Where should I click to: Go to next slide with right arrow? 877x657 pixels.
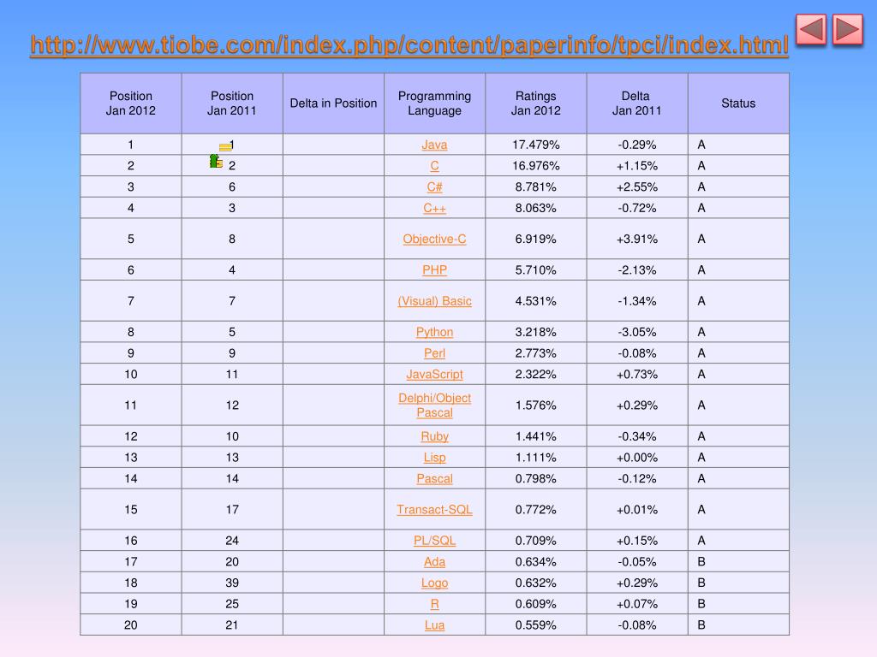pos(848,29)
